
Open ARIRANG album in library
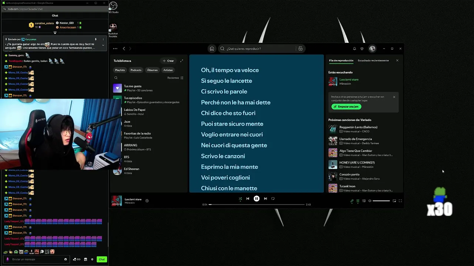click(150, 147)
